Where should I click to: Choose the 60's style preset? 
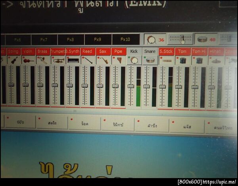coord(20,122)
